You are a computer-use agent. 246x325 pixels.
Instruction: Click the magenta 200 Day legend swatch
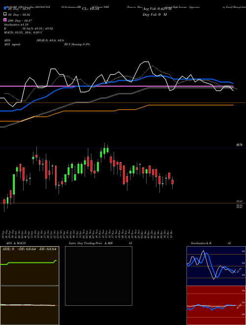[x=5, y=20]
